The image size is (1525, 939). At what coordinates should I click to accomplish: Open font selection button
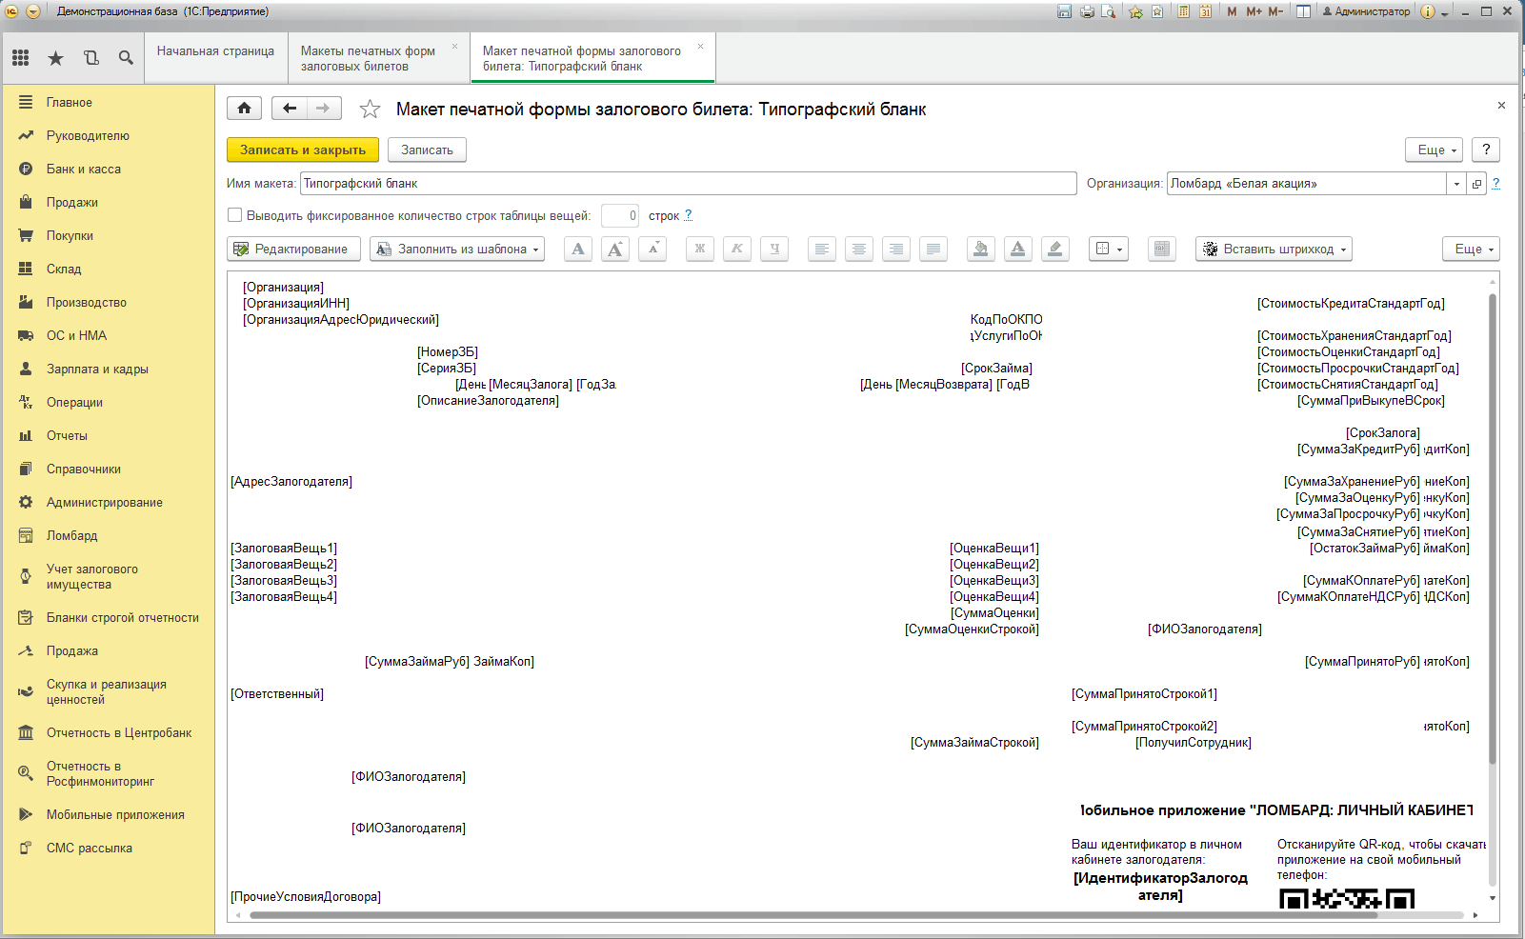pos(578,249)
